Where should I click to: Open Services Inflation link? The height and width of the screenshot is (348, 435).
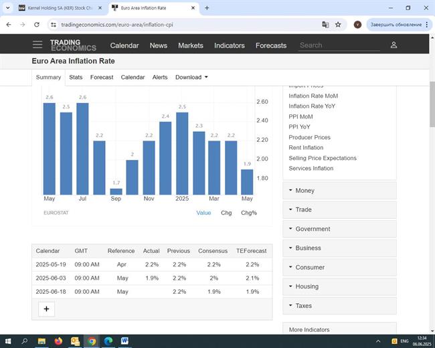311,169
